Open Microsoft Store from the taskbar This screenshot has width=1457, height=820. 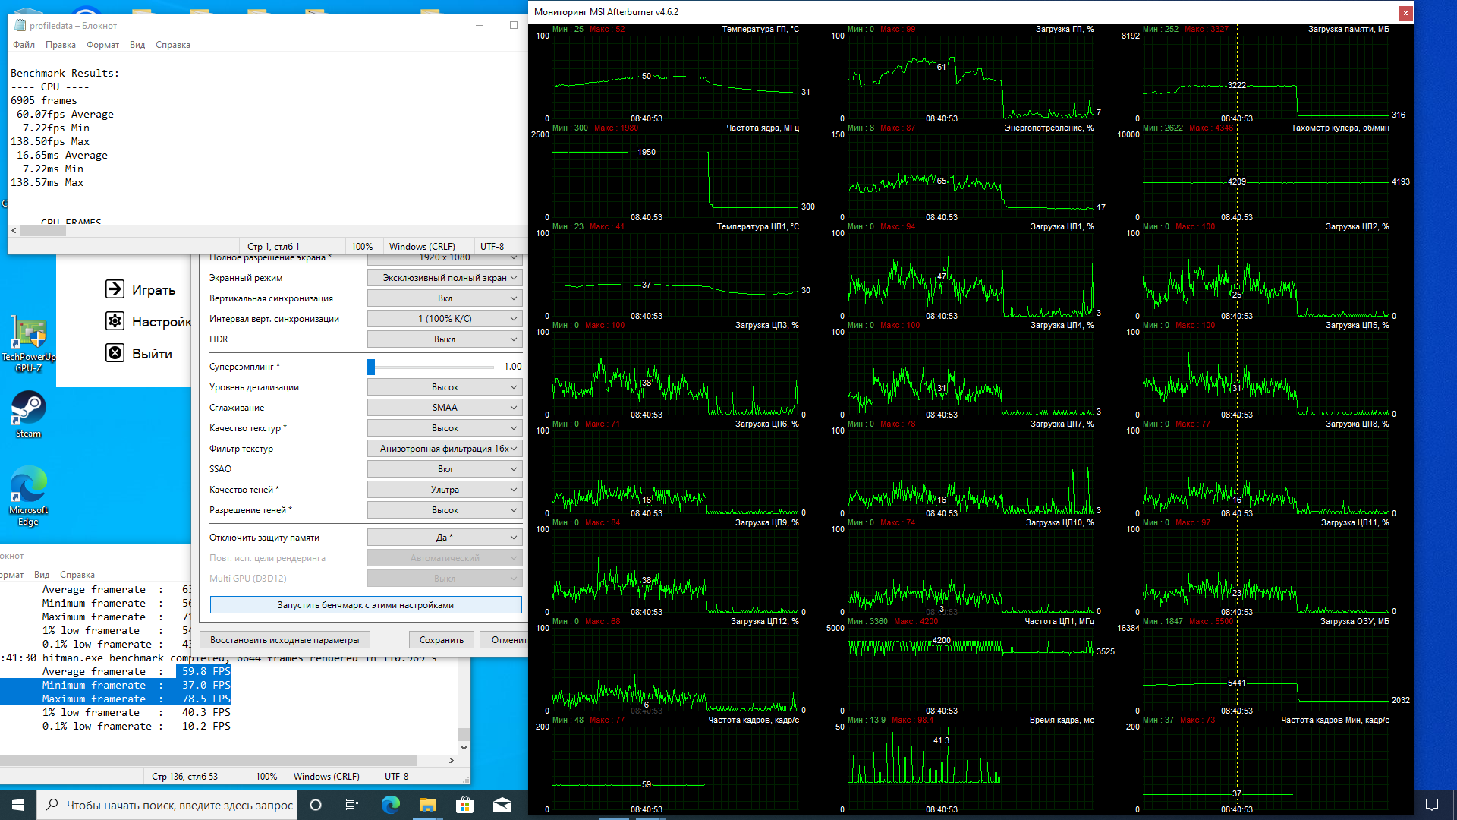point(464,805)
